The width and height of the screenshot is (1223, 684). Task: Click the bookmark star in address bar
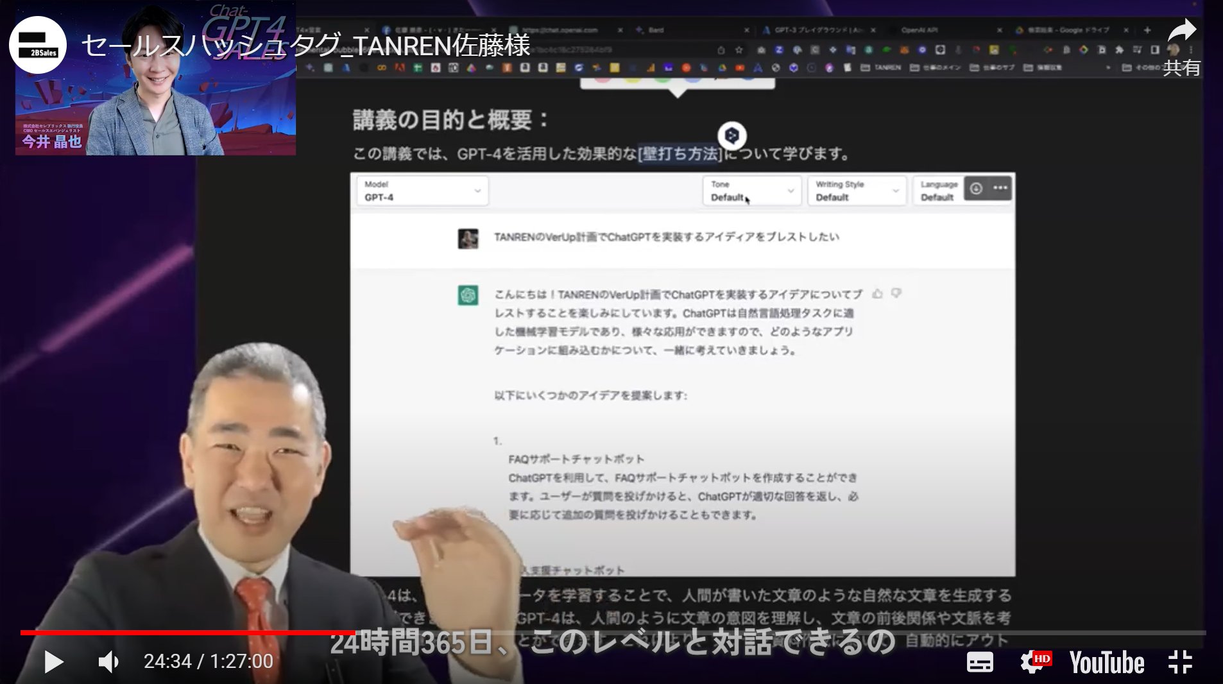739,49
